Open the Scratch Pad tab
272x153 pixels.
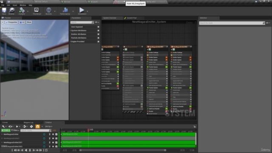click(x=132, y=18)
